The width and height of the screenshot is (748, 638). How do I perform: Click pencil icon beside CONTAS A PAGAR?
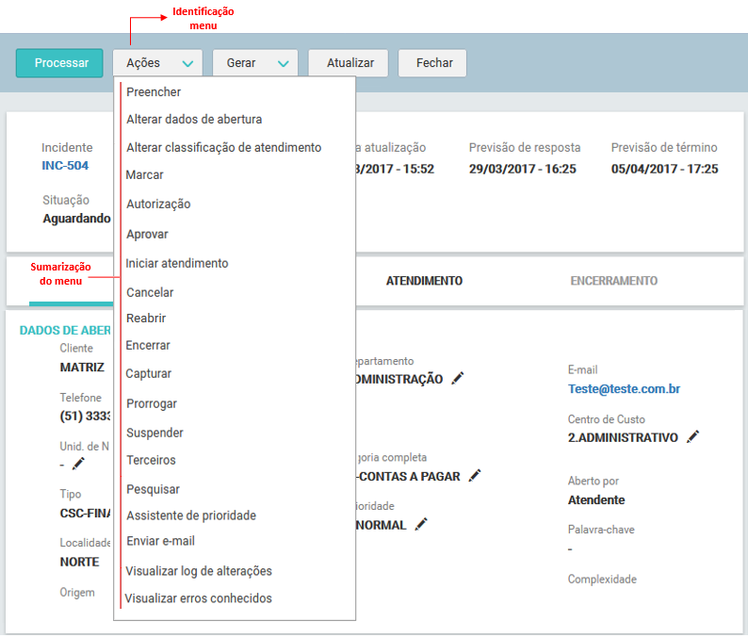pyautogui.click(x=475, y=476)
